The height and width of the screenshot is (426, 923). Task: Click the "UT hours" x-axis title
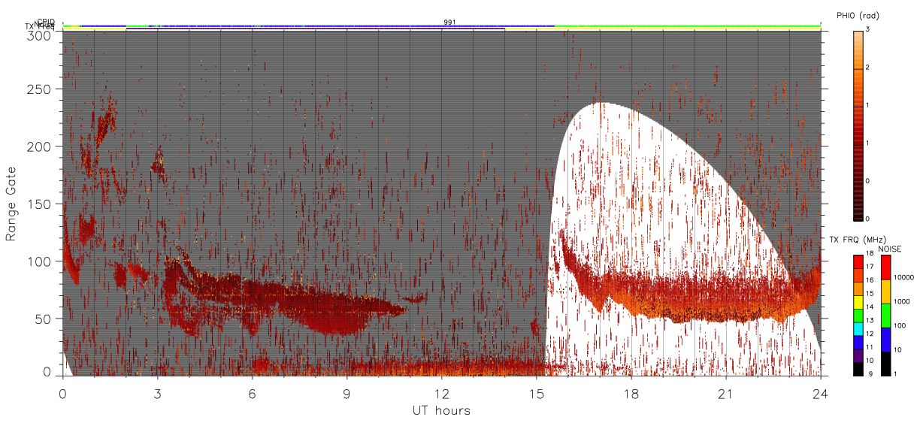[441, 410]
